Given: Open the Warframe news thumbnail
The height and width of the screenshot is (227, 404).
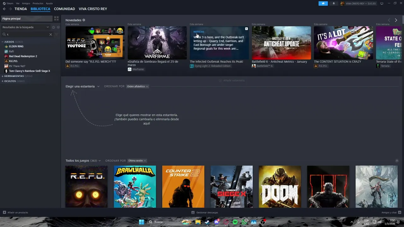Looking at the screenshot, I should point(157,43).
